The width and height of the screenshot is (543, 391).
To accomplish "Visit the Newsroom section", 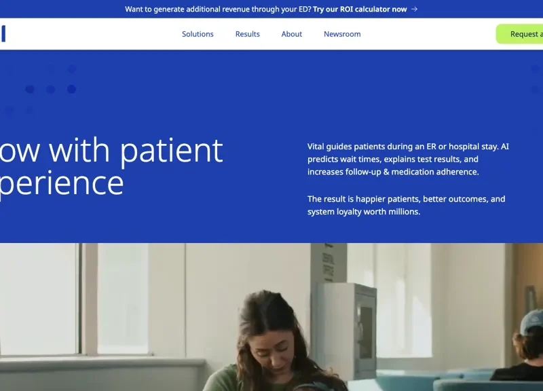I will click(x=342, y=34).
